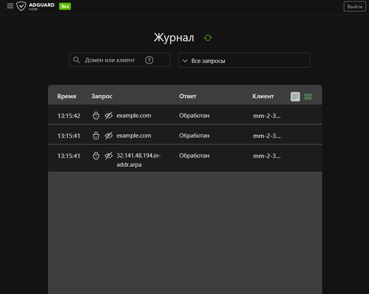Click client mm-2-3... in in-addr.arpa row
This screenshot has height=294, width=369.
[x=267, y=156]
